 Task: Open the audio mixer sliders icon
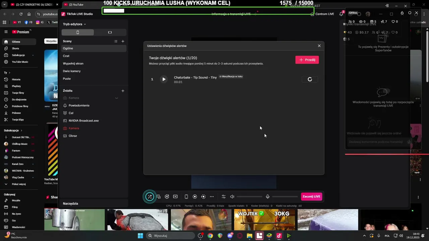click(224, 196)
